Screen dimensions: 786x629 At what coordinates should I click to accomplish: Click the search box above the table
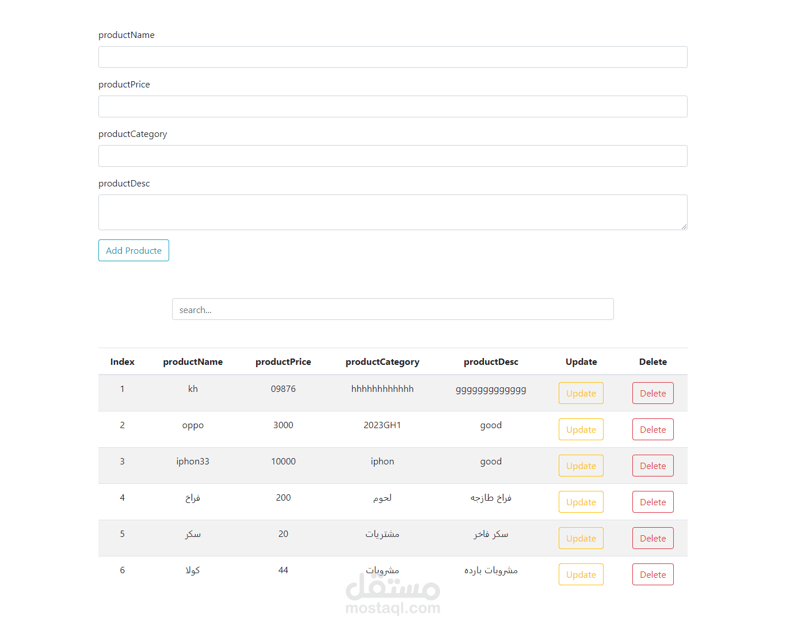pos(393,309)
